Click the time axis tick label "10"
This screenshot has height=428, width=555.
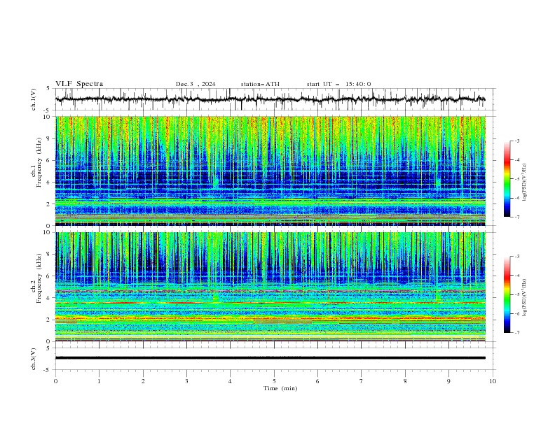[x=493, y=381]
